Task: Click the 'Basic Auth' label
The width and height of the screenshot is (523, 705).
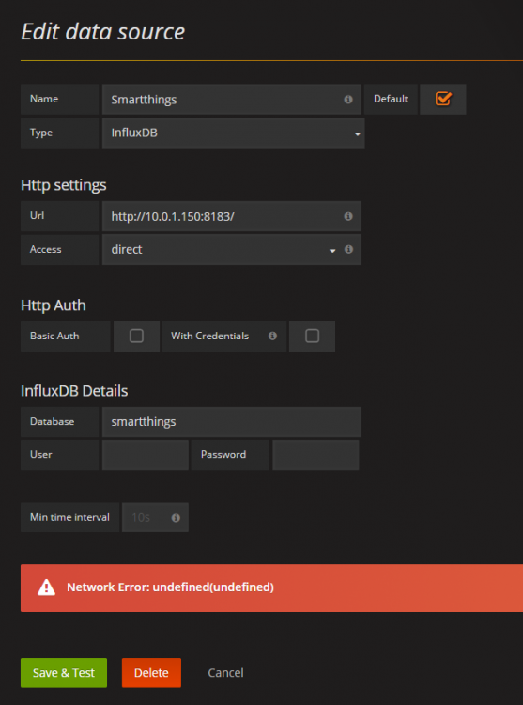Action: tap(54, 336)
